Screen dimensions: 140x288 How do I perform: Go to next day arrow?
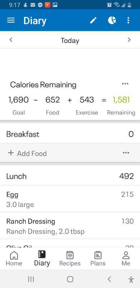coord(129,40)
